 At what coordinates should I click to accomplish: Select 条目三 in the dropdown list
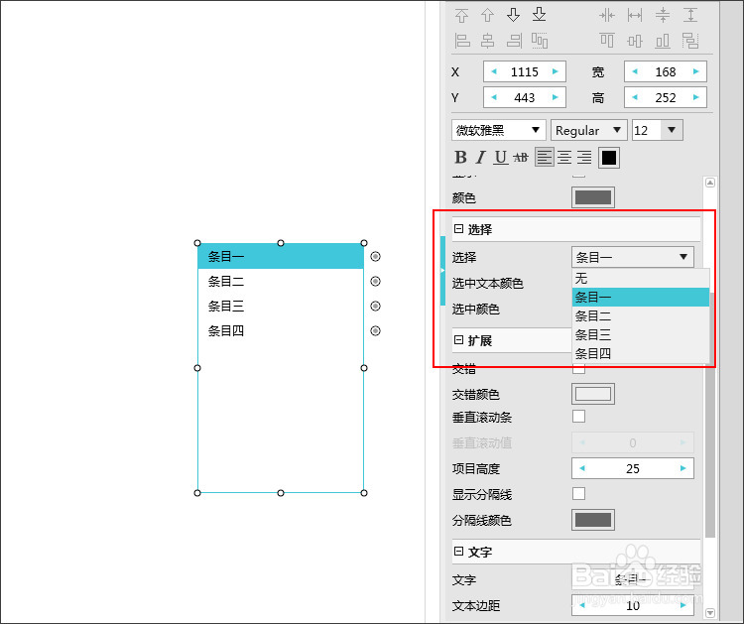[x=640, y=335]
